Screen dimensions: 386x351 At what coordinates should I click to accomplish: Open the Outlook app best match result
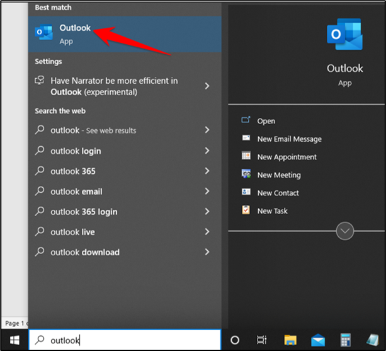click(x=75, y=34)
